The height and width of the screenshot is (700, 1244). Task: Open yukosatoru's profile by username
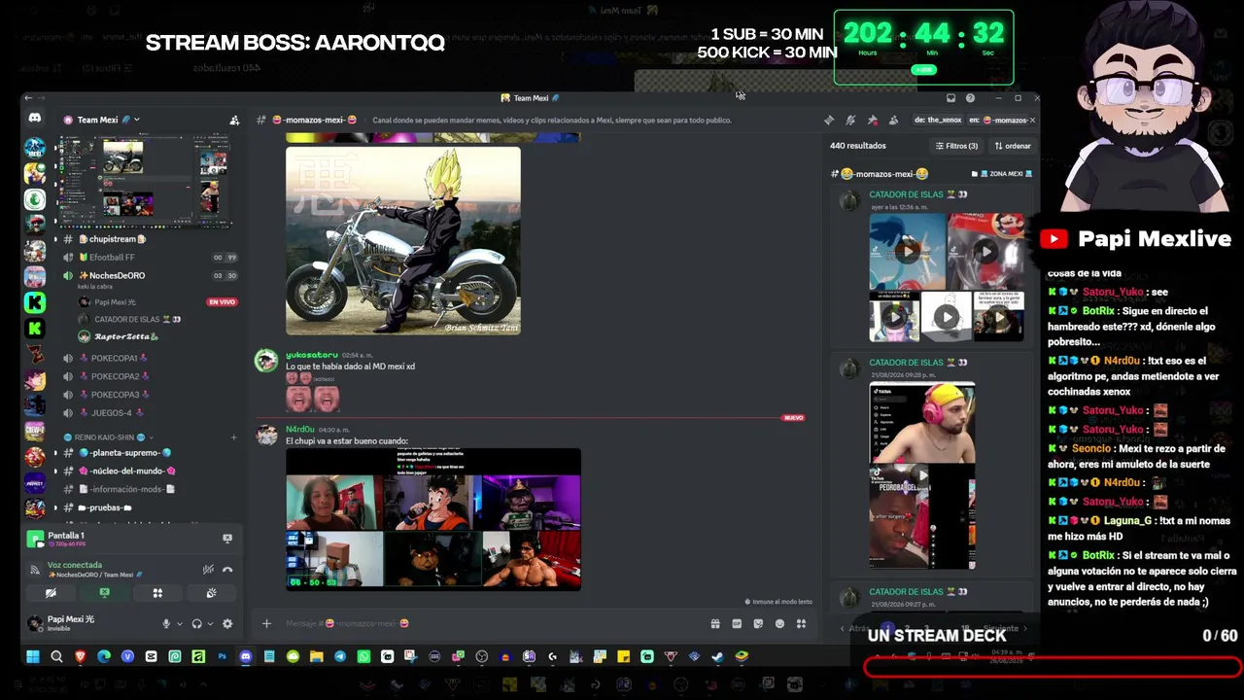(x=312, y=355)
